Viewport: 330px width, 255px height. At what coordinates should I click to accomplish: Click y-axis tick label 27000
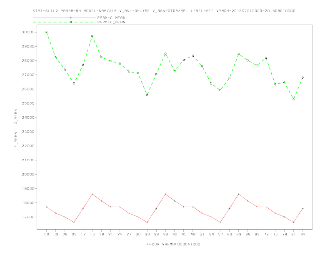pos(28,75)
